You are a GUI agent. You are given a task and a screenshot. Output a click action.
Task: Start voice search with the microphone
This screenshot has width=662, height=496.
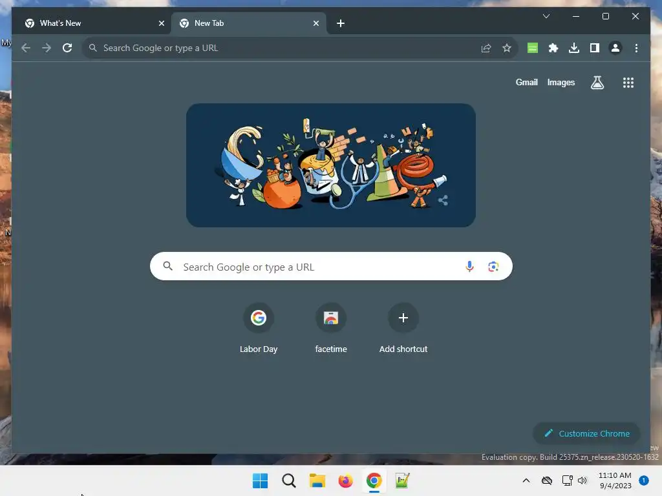point(469,267)
